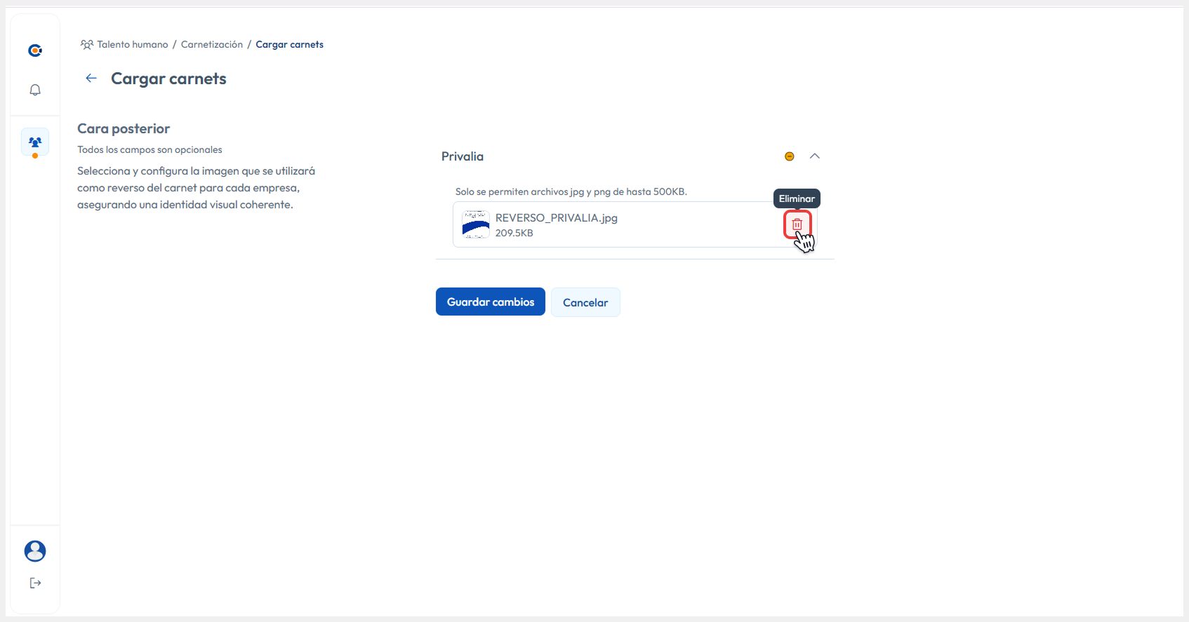This screenshot has width=1189, height=622.
Task: Click the REVERSO_PRIVALIA.jpg file name
Action: [556, 218]
